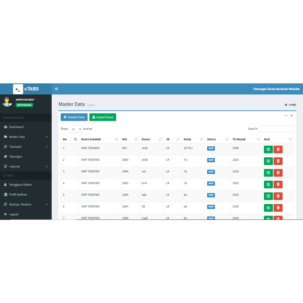Toggle the hamburger sidebar menu icon
The image size is (303, 303).
[x=57, y=89]
